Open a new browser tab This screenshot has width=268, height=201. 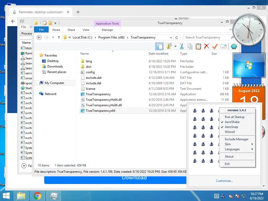click(x=78, y=12)
